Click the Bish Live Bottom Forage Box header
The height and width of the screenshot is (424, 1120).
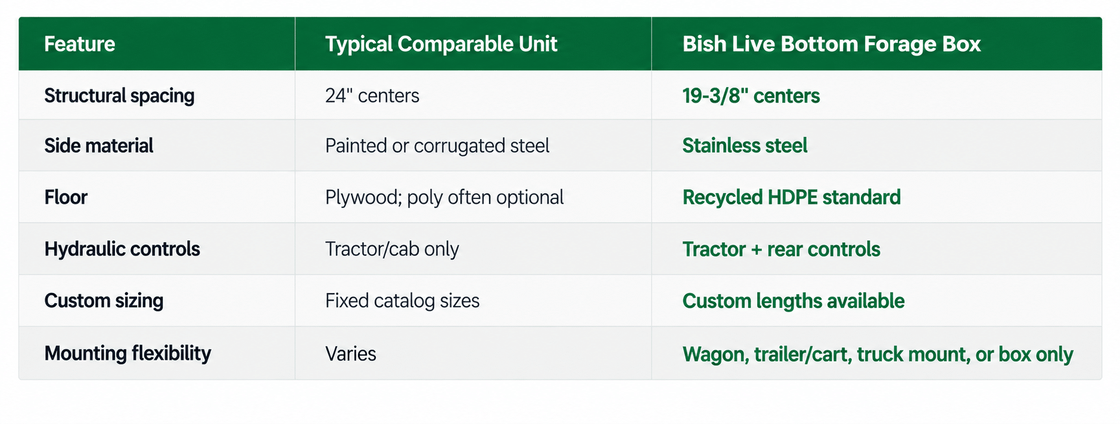pyautogui.click(x=831, y=44)
